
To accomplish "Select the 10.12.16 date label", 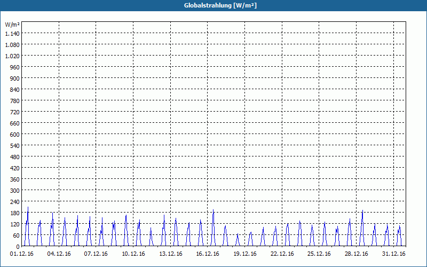I will click(x=133, y=254).
